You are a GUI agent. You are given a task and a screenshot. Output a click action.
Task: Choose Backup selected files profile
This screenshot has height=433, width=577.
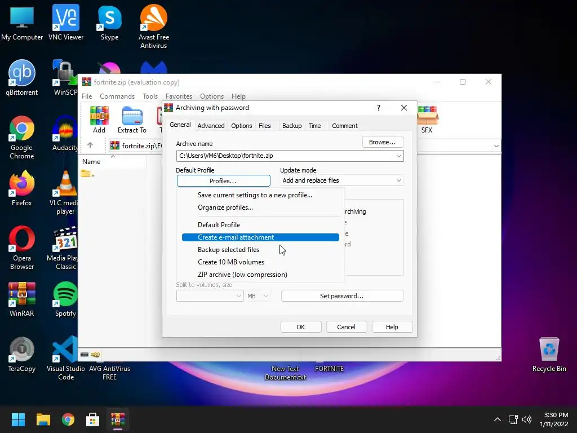click(x=260, y=250)
